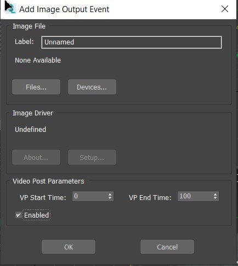238x266 pixels.
Task: Confirm the dialog with OK
Action: pyautogui.click(x=69, y=247)
